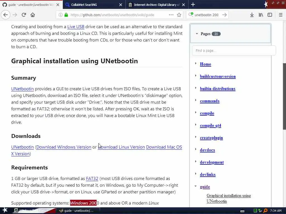The width and height of the screenshot is (286, 214).
Task: Expand the compile qt4 arrow
Action: [x=196, y=125]
